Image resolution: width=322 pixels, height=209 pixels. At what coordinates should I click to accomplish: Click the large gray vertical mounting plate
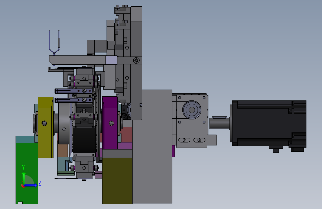pos(152,147)
